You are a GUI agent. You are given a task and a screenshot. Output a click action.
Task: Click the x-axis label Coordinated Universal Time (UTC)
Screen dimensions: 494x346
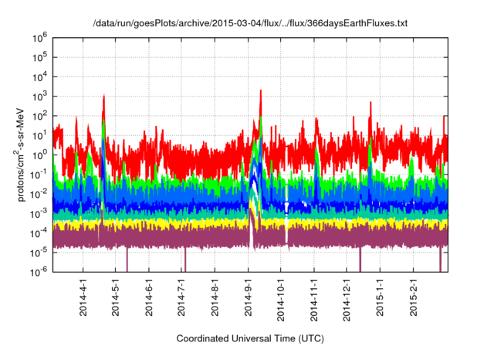pyautogui.click(x=250, y=338)
